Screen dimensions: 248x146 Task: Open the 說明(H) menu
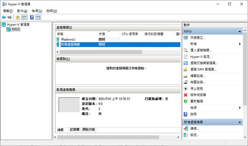pyautogui.click(x=52, y=11)
